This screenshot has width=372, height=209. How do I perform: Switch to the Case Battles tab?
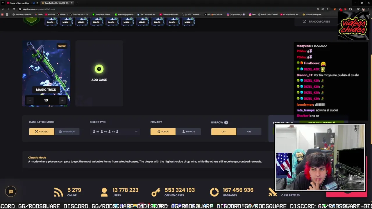click(x=57, y=3)
